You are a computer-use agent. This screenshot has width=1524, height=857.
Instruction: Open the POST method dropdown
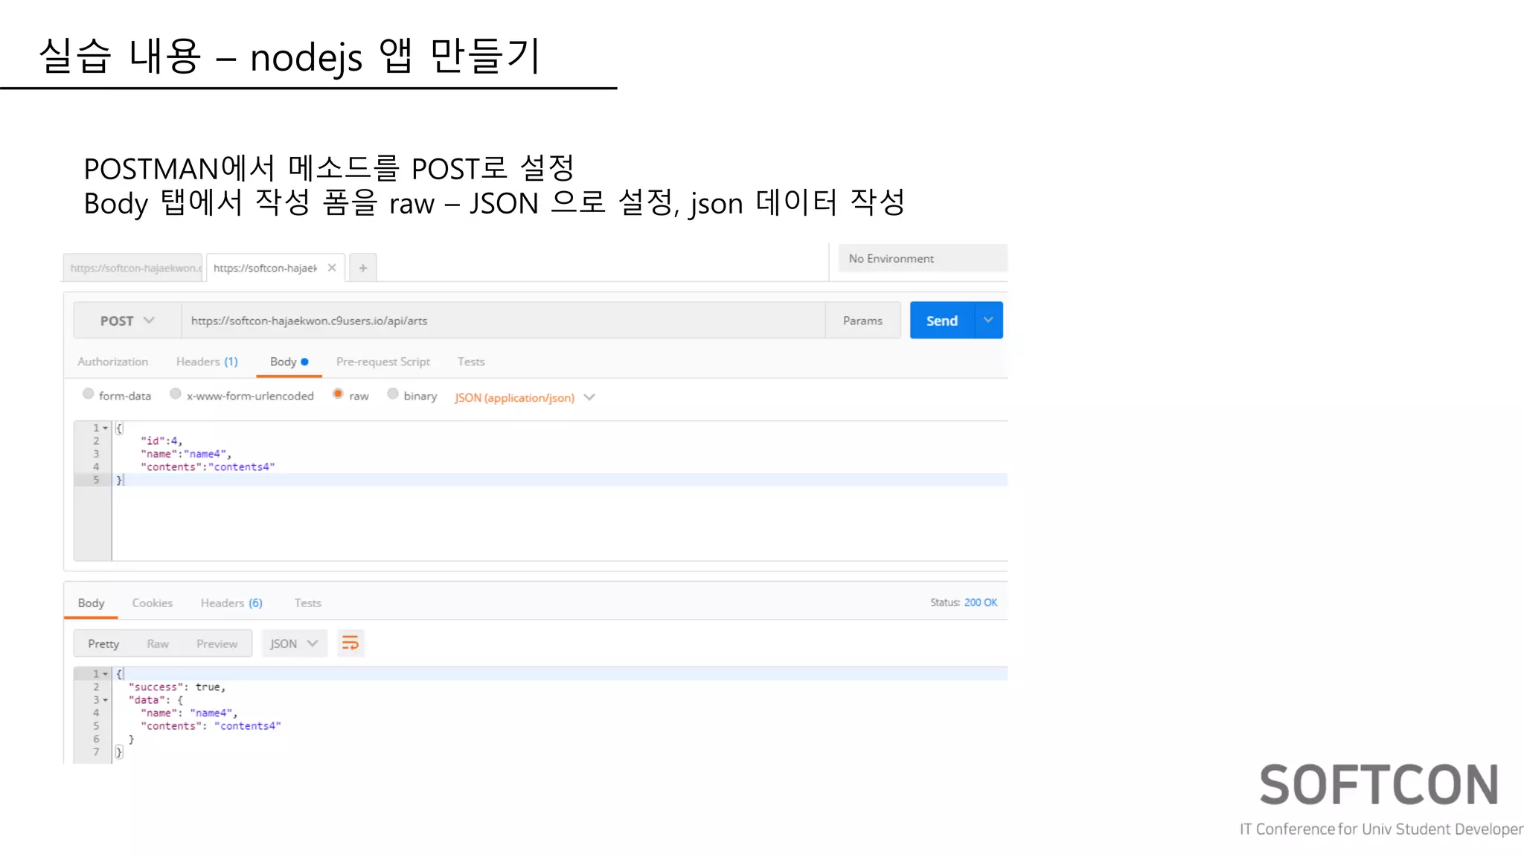coord(127,321)
